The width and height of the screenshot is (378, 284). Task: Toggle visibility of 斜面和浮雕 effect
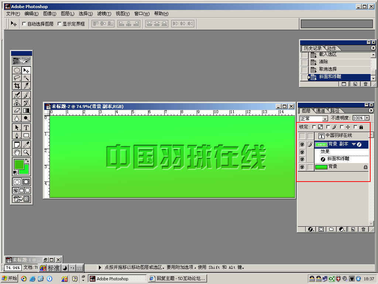(x=302, y=159)
